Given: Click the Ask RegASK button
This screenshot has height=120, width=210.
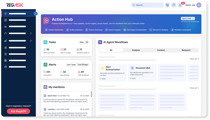Looking at the screenshot, I should click(18, 111).
